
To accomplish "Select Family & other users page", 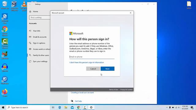I will click(39, 55).
